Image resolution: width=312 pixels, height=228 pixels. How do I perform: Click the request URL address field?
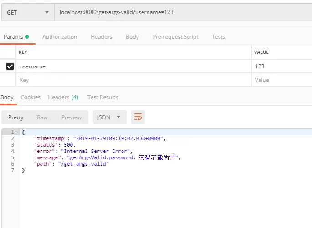183,12
